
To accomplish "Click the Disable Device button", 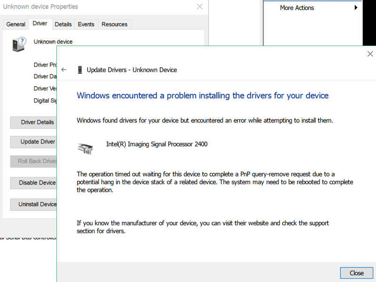I will coord(33,183).
